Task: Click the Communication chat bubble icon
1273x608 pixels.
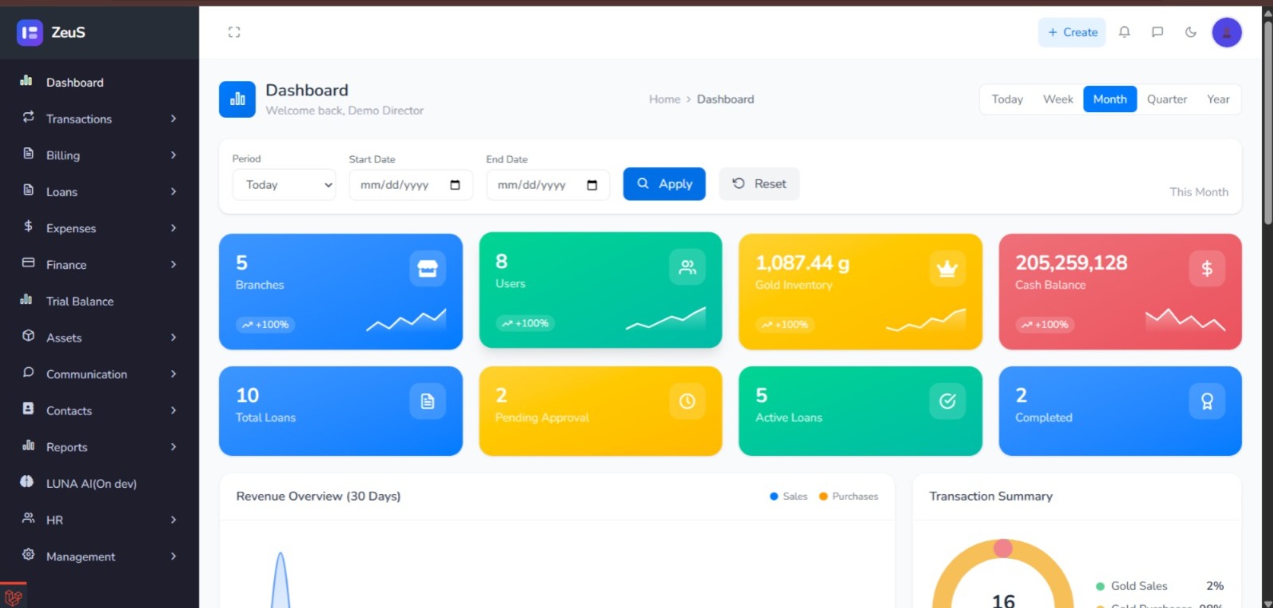Action: click(29, 372)
